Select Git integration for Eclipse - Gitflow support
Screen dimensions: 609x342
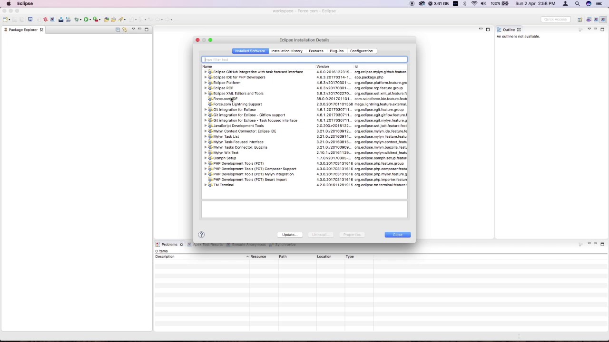pos(304,115)
